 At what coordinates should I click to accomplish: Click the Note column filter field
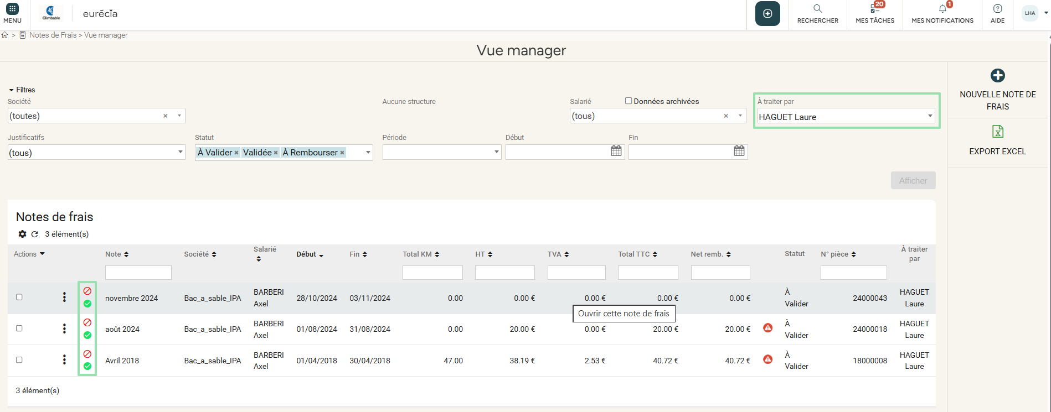click(x=138, y=273)
